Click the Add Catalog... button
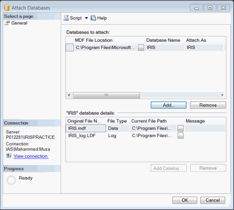 (169, 168)
